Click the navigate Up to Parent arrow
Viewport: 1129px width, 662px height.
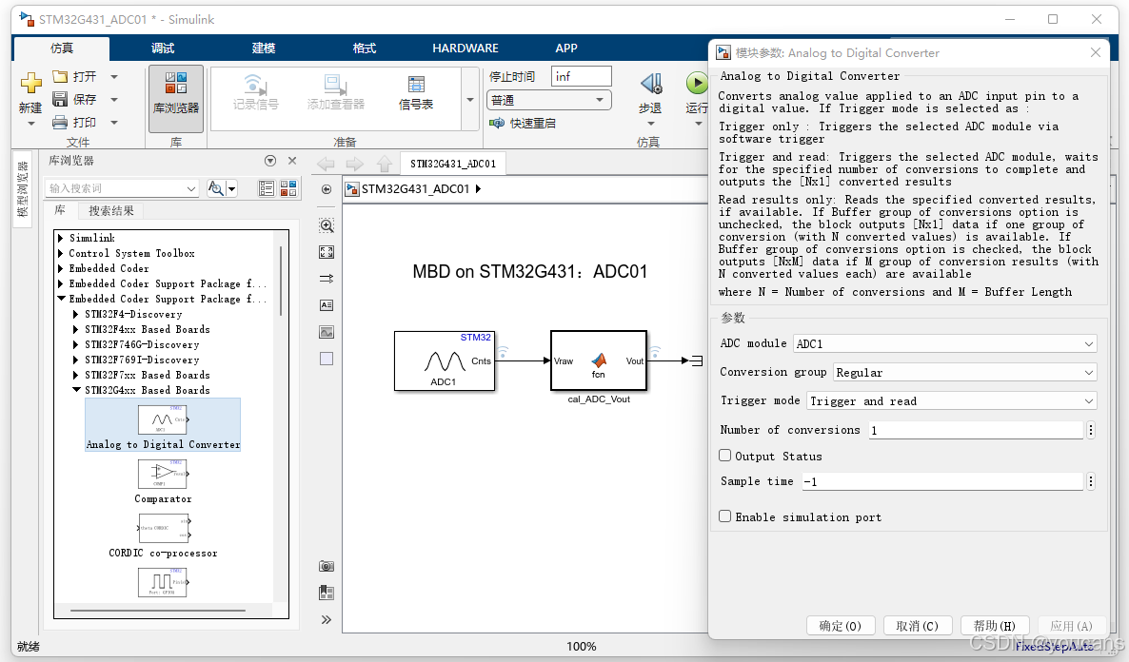coord(385,164)
